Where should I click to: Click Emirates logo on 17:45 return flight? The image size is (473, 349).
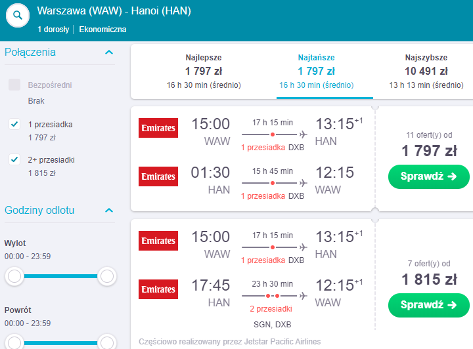pos(158,289)
